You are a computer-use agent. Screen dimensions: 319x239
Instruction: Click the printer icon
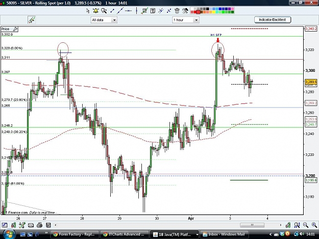click(39, 225)
